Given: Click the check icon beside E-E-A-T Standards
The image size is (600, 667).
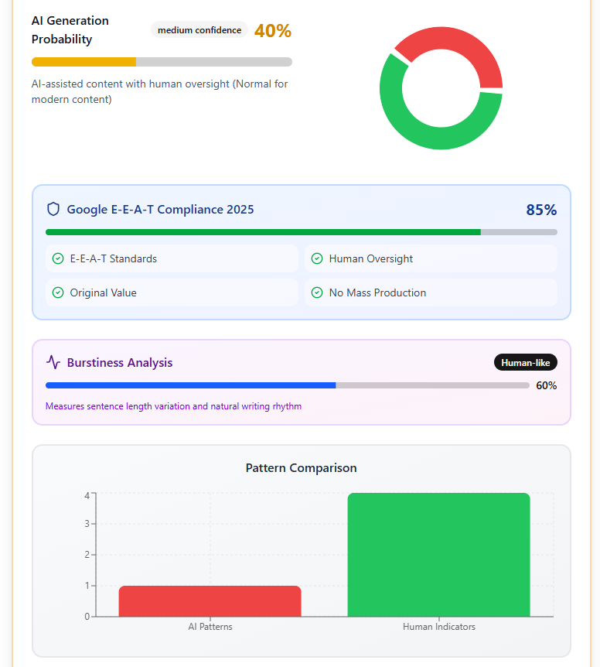Looking at the screenshot, I should point(58,258).
